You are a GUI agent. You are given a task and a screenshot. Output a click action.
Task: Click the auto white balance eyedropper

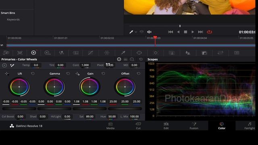12,65
